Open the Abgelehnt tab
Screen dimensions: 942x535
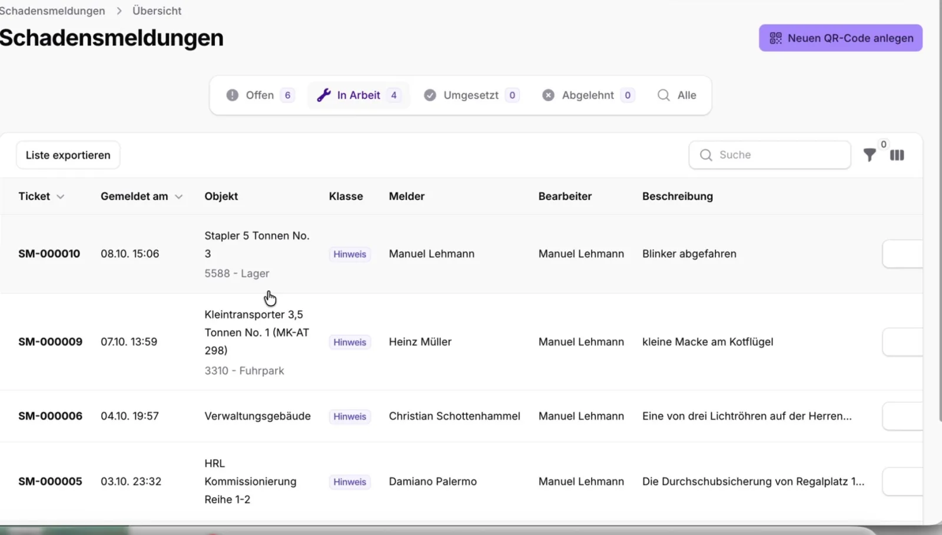click(x=588, y=95)
